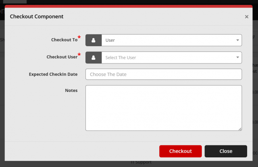Click the X icon to dismiss the dialog
The image size is (258, 167).
246,17
